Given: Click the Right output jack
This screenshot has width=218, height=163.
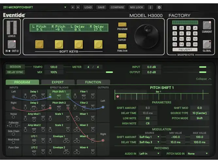Looking at the screenshot, I should point(103,141).
